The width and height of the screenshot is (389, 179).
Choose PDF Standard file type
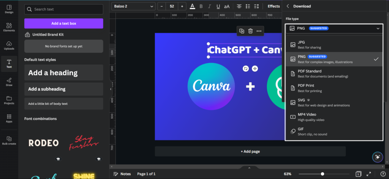[334, 74]
